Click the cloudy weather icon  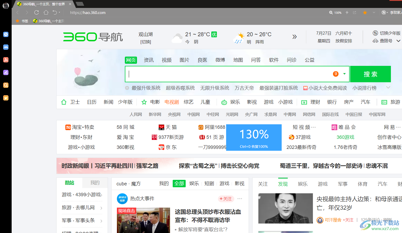(177, 38)
